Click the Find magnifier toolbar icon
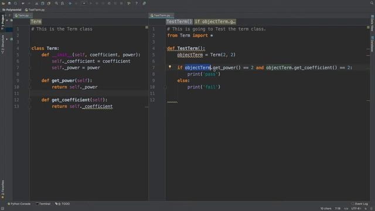The width and height of the screenshot is (375, 211). pyautogui.click(x=56, y=4)
